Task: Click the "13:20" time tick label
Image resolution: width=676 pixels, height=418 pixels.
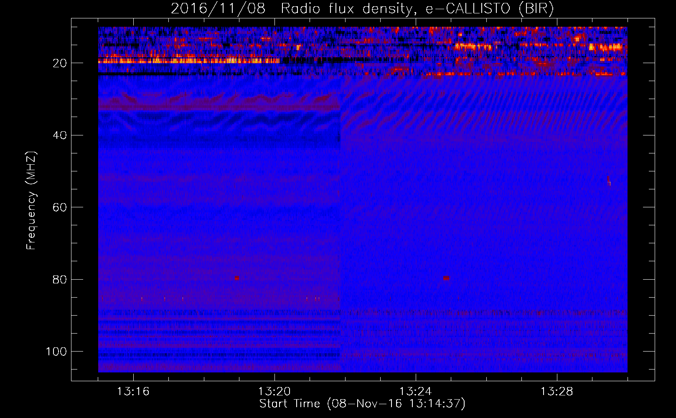Action: [274, 392]
